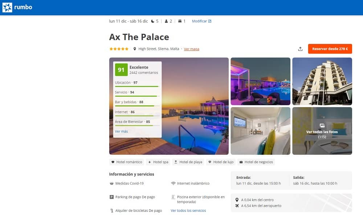Click the airplane airport distance icon

(x=237, y=206)
